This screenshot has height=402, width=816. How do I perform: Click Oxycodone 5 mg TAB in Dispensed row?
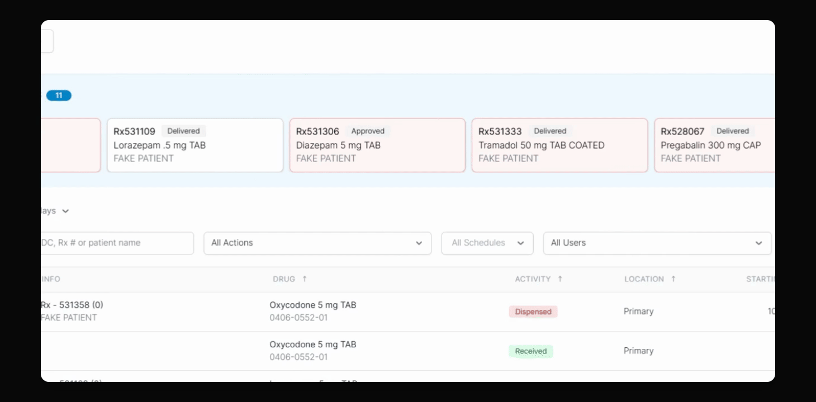click(x=313, y=305)
